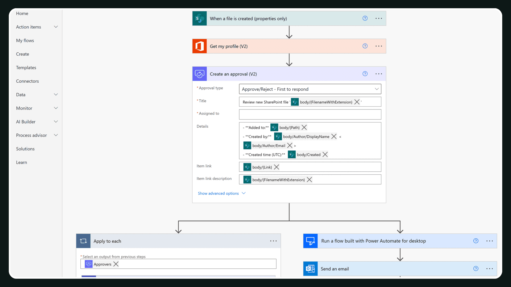This screenshot has height=287, width=511.
Task: Delete the body/{Link} token in Item link
Action: pos(277,167)
